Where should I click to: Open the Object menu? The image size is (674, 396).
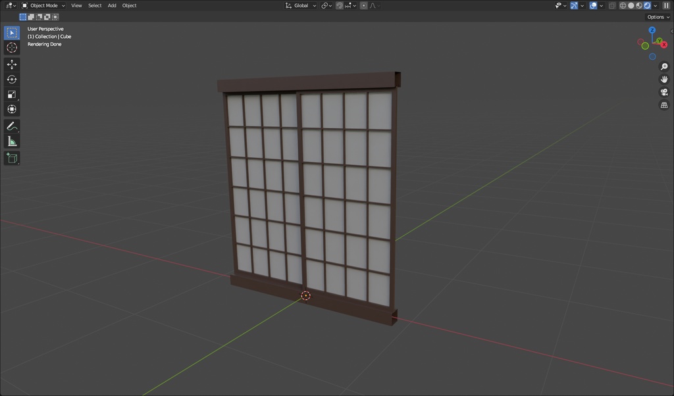click(x=130, y=5)
